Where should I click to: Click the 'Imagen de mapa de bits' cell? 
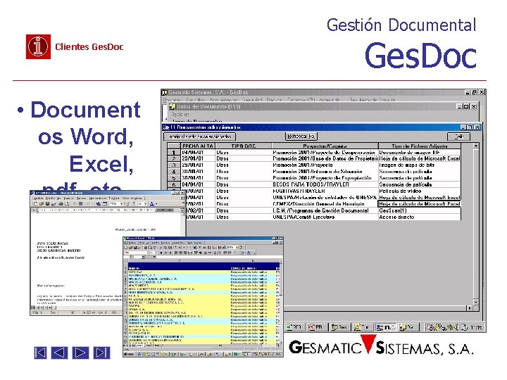click(420, 165)
